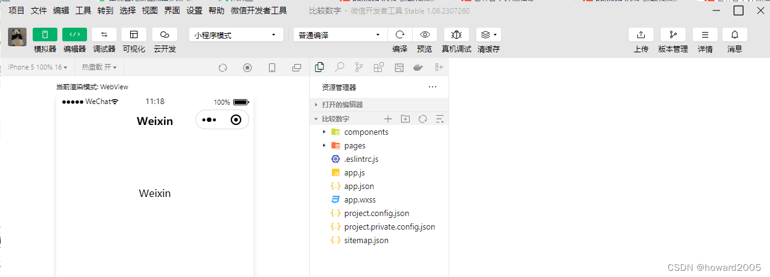
Task: Detach the simulator into separate window
Action: pyautogui.click(x=297, y=68)
